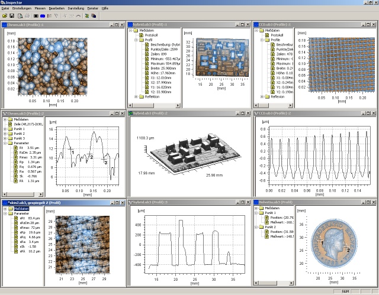379x295 pixels.
Task: Expand the Punkt 1 node in Chrom profile tree
Action: (x=5, y=129)
